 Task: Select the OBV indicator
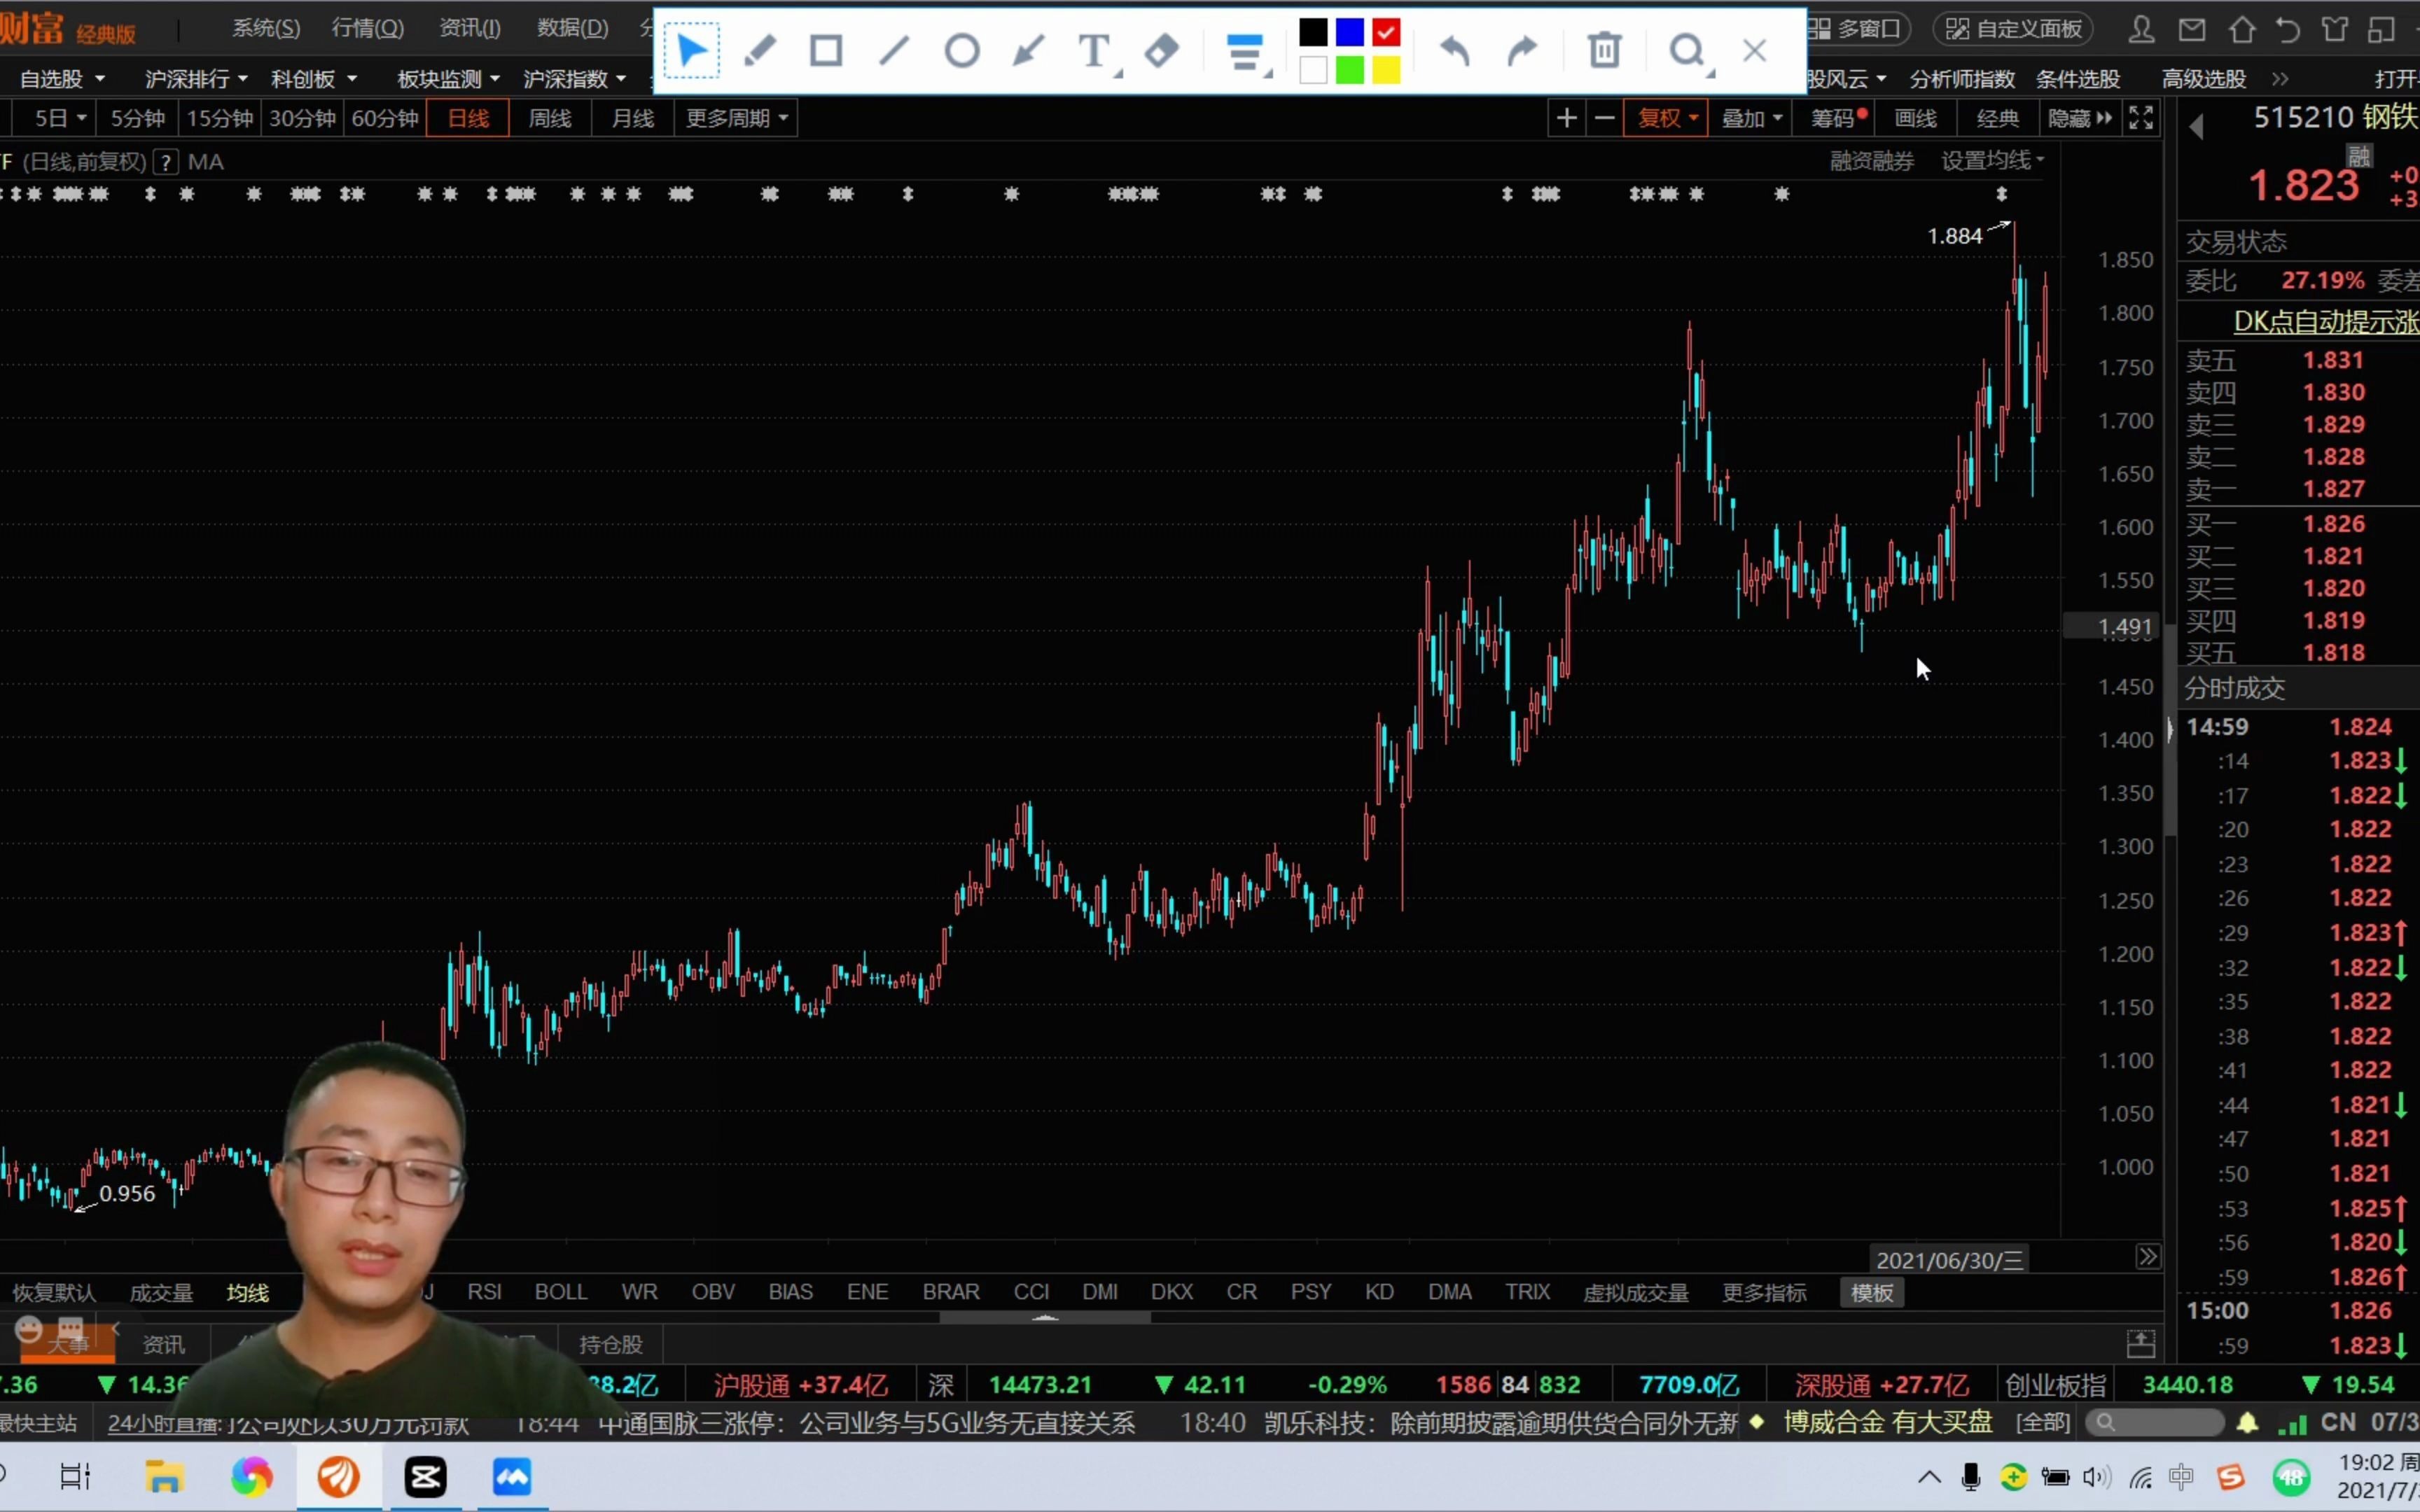pos(713,1292)
